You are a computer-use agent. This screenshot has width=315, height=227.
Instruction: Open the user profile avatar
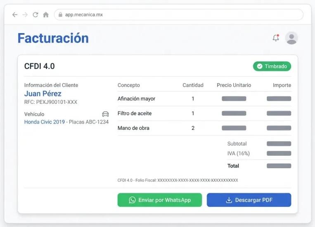[291, 38]
